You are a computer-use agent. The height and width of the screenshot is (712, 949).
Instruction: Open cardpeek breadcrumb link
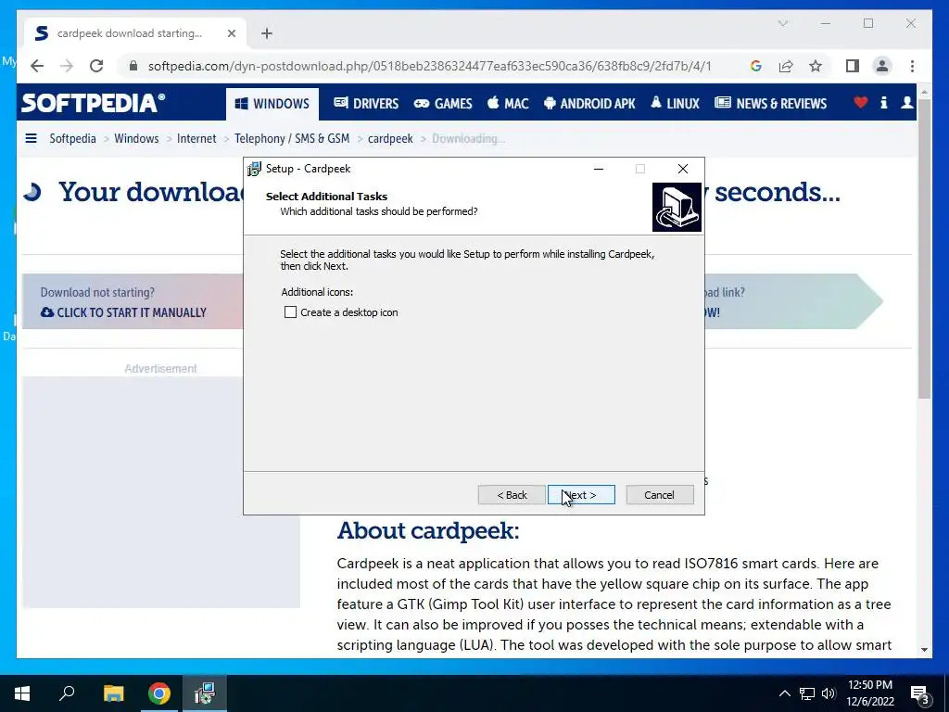click(390, 139)
